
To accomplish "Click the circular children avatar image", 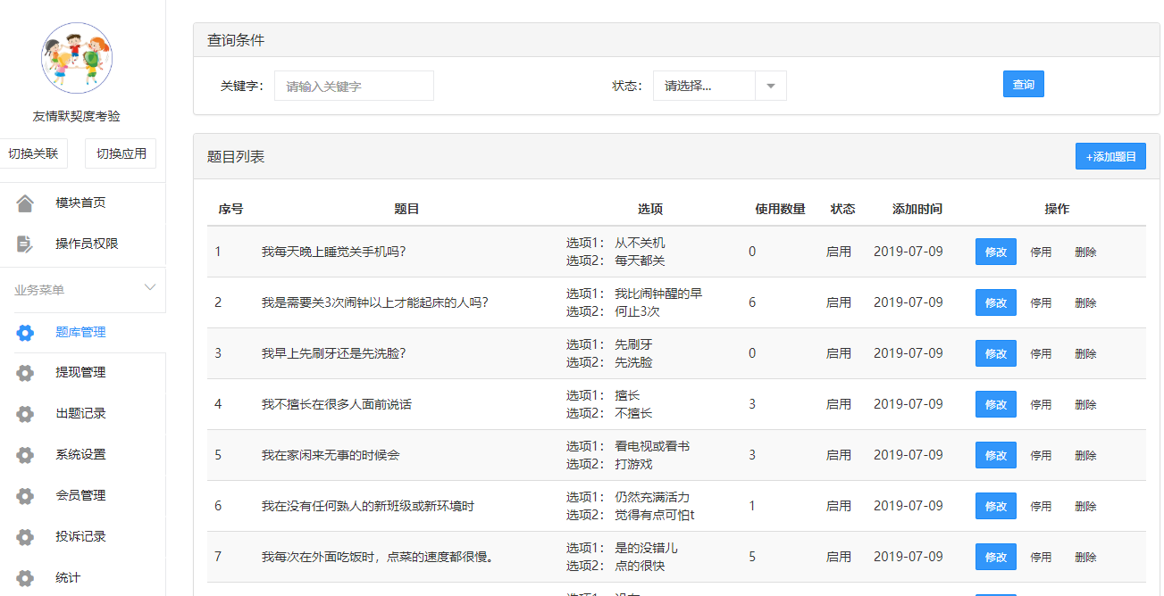I will tap(77, 58).
